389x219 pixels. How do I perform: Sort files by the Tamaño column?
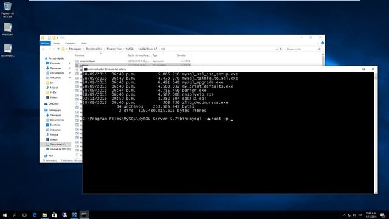click(181, 55)
